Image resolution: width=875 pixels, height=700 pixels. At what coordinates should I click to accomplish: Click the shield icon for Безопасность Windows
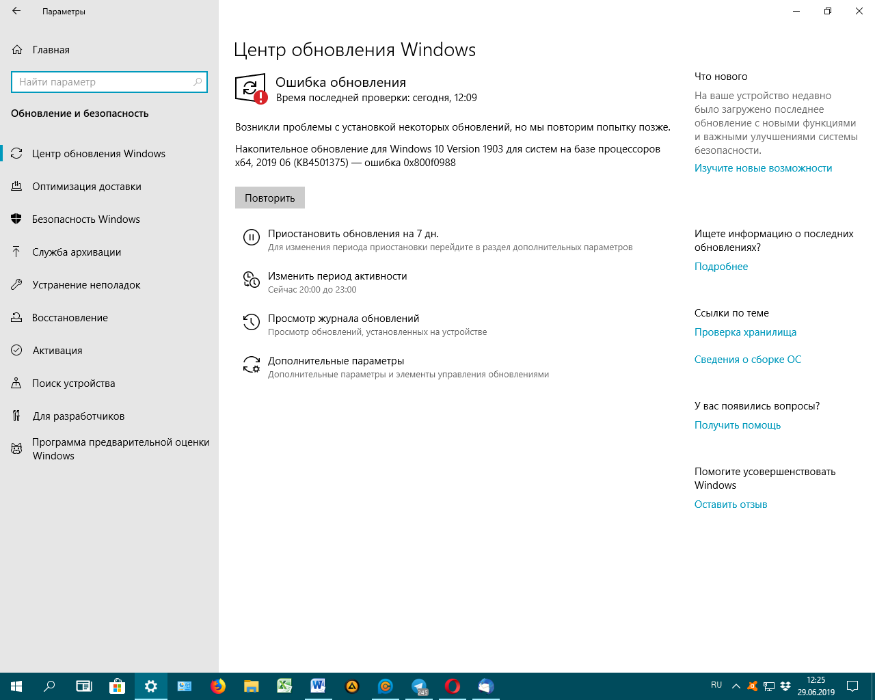(x=16, y=219)
